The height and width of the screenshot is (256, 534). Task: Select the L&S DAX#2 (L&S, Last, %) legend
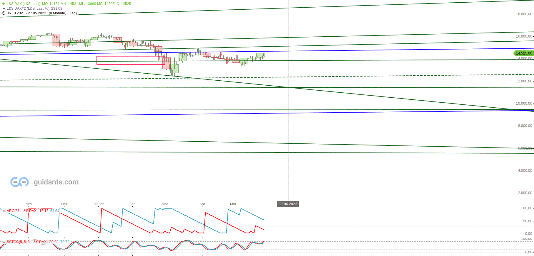[x=28, y=9]
